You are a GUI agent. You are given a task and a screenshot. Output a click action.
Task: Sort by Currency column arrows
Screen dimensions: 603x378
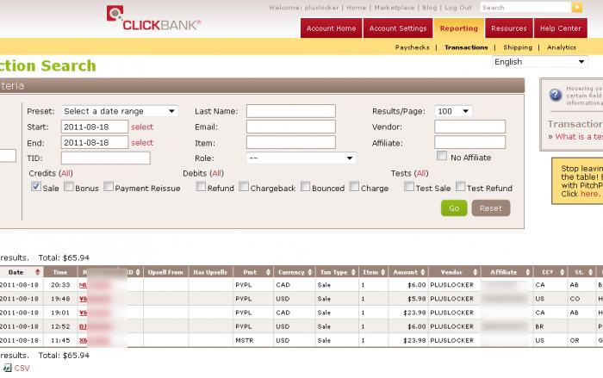[x=309, y=272]
